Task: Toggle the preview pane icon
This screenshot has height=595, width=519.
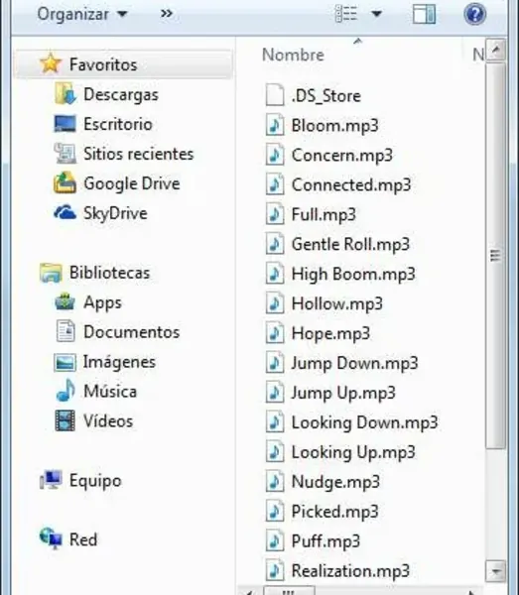Action: tap(424, 14)
